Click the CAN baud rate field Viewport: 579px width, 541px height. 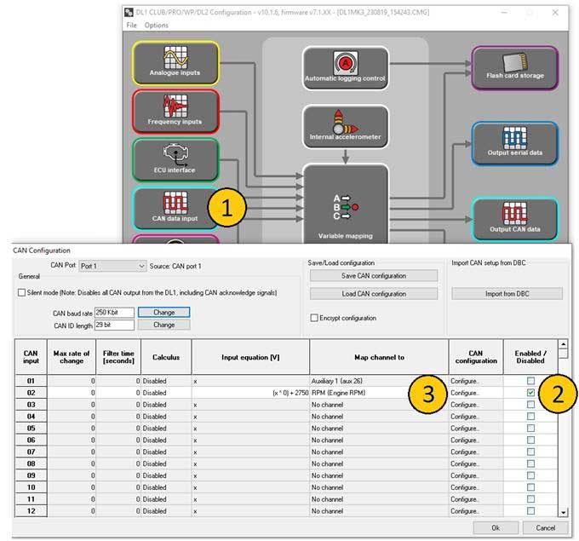point(114,313)
